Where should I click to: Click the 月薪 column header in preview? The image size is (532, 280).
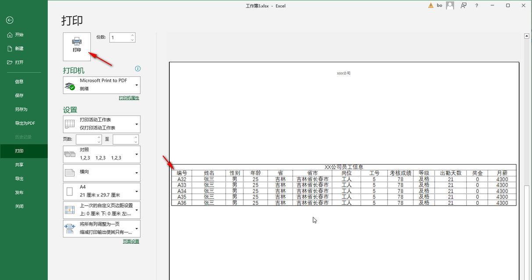(x=502, y=173)
